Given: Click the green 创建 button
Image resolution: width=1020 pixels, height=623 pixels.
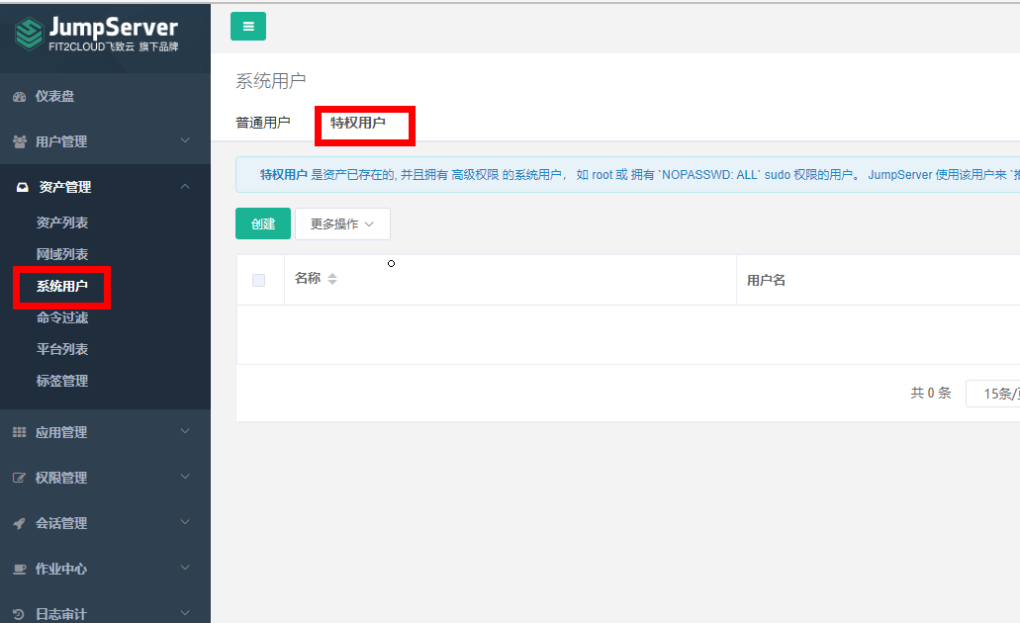Looking at the screenshot, I should [263, 223].
